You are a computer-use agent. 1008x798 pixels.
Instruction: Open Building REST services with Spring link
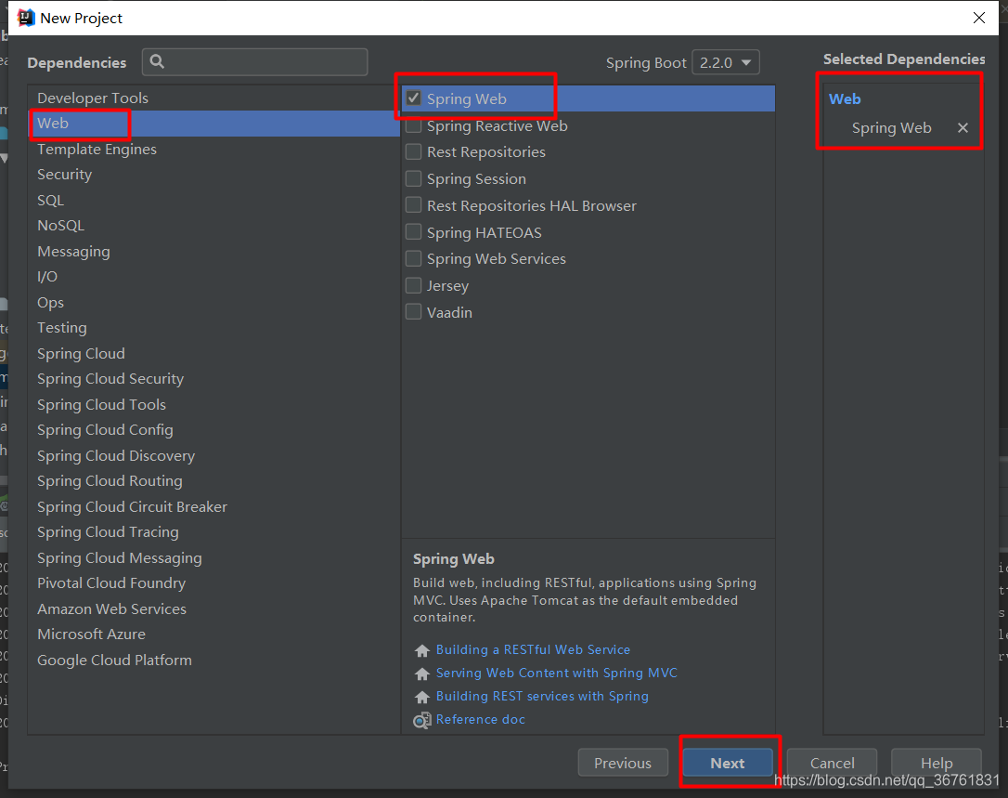(x=542, y=696)
